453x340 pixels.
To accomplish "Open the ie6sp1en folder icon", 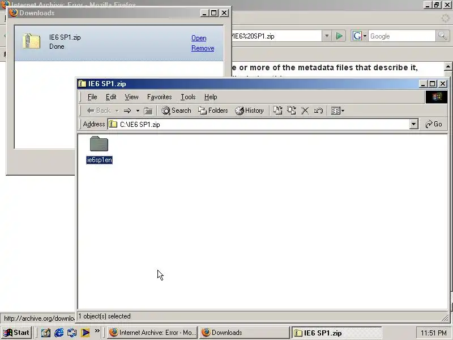I will pyautogui.click(x=99, y=144).
